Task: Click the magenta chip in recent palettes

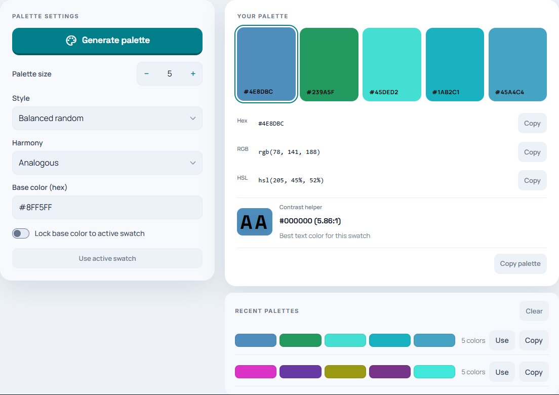Action: coord(256,372)
